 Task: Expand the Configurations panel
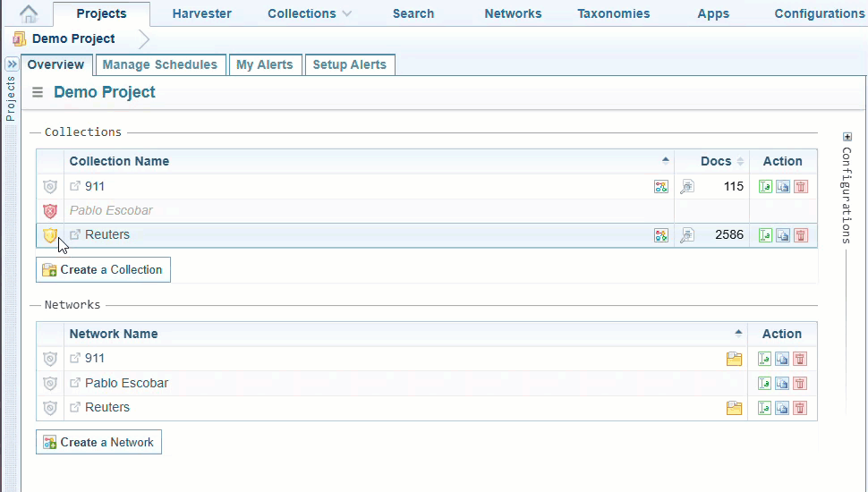pyautogui.click(x=847, y=137)
